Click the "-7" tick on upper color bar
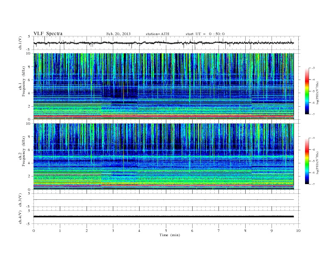This screenshot has width=336, height=259. click(313, 114)
